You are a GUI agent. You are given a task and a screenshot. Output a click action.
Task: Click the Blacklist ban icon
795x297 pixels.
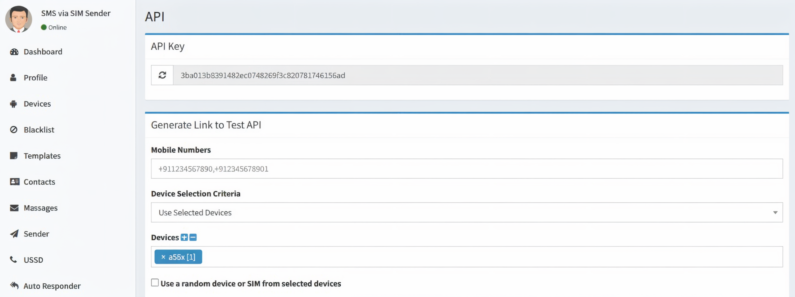(14, 130)
